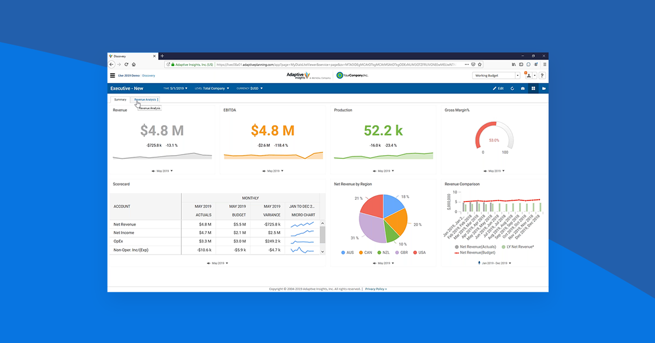The width and height of the screenshot is (655, 343).
Task: Click the refresh icon to reload the dashboard
Action: coord(513,88)
